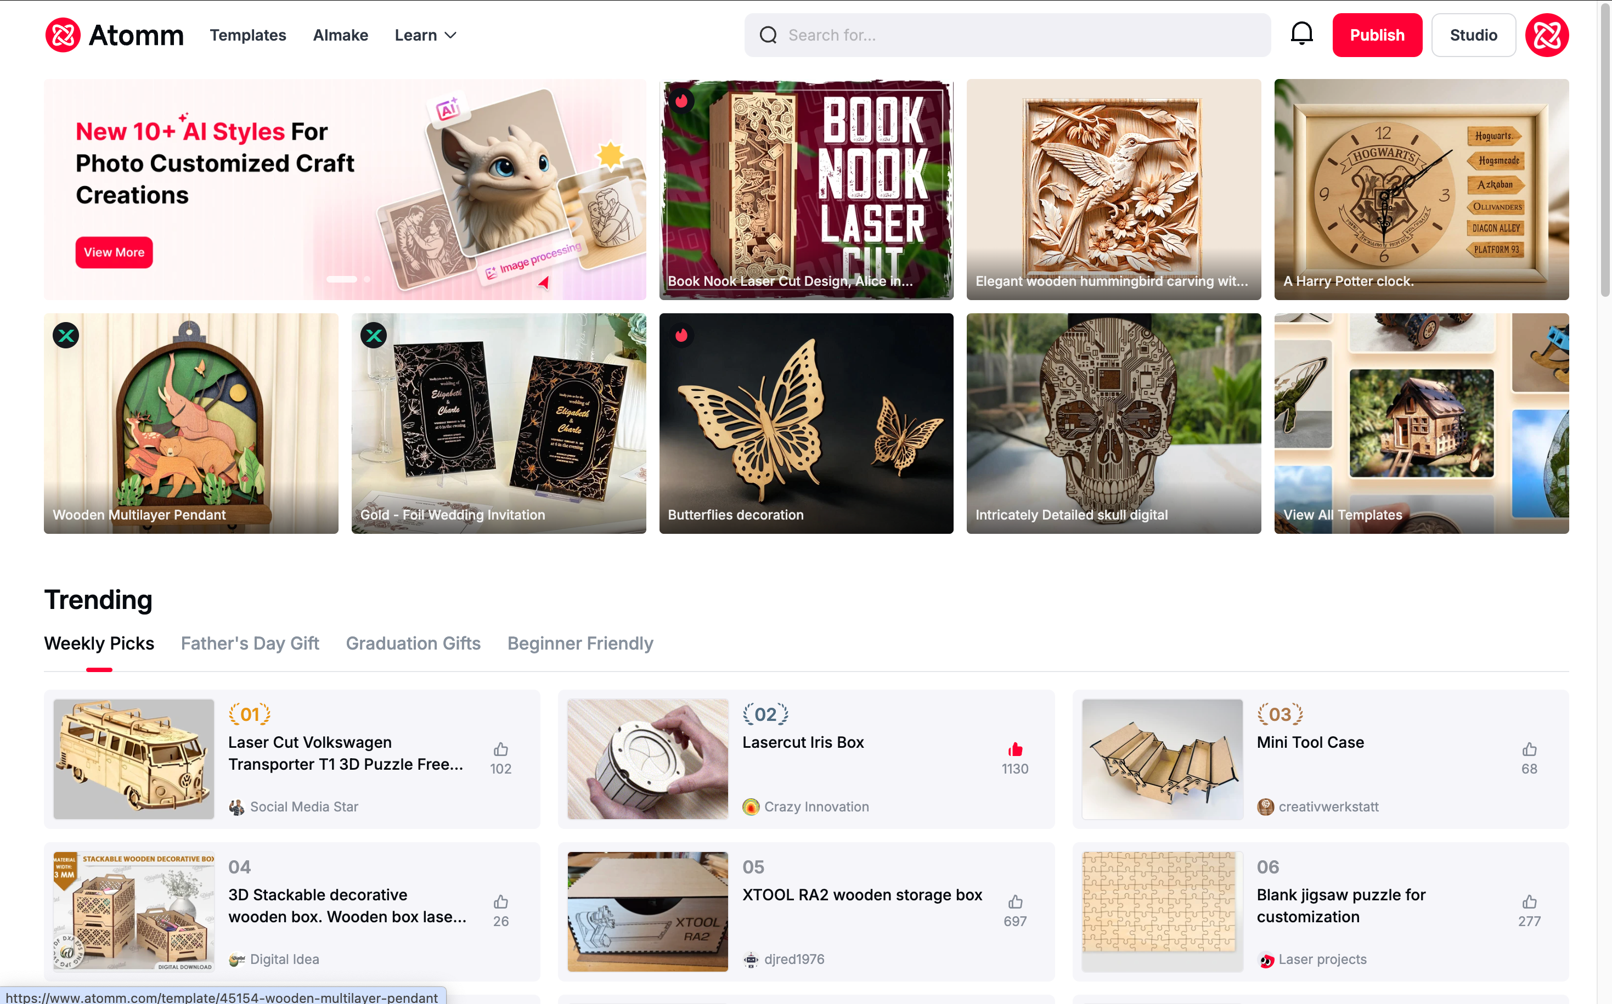This screenshot has width=1612, height=1004.
Task: Select the second banner carousel dot
Action: click(x=367, y=280)
